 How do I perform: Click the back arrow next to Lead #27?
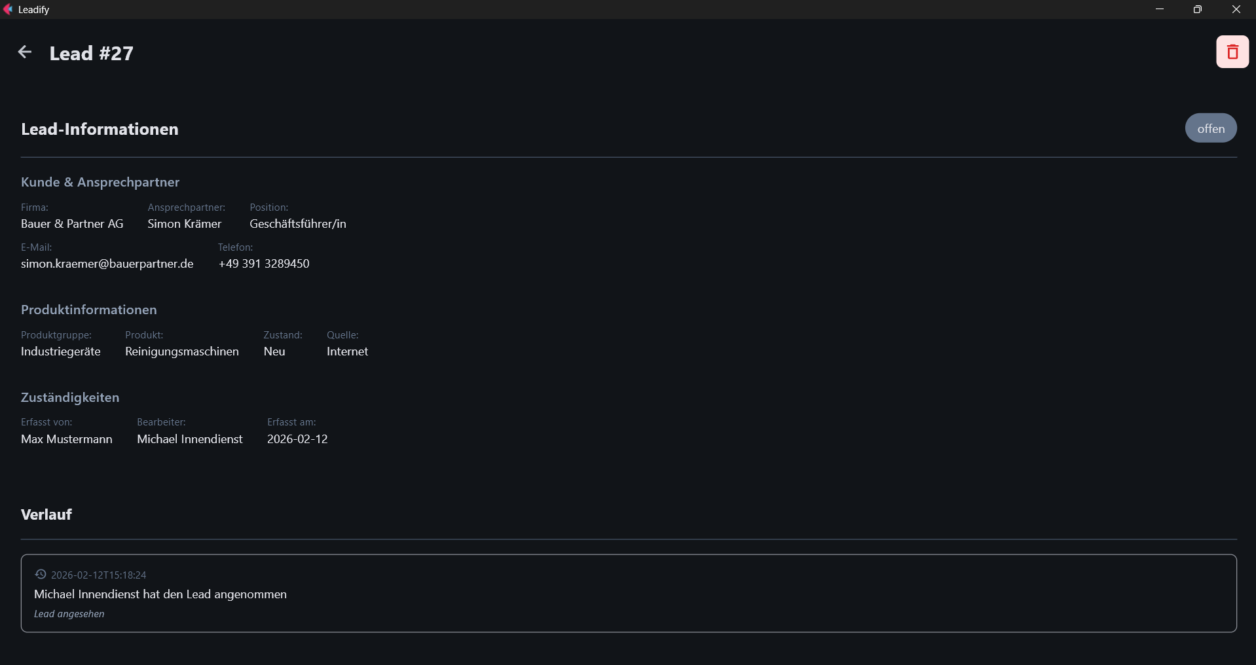tap(25, 52)
